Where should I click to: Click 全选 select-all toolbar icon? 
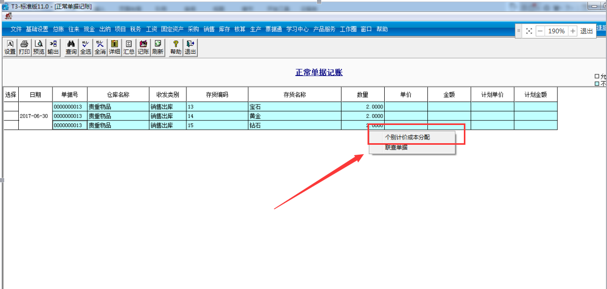[x=85, y=48]
